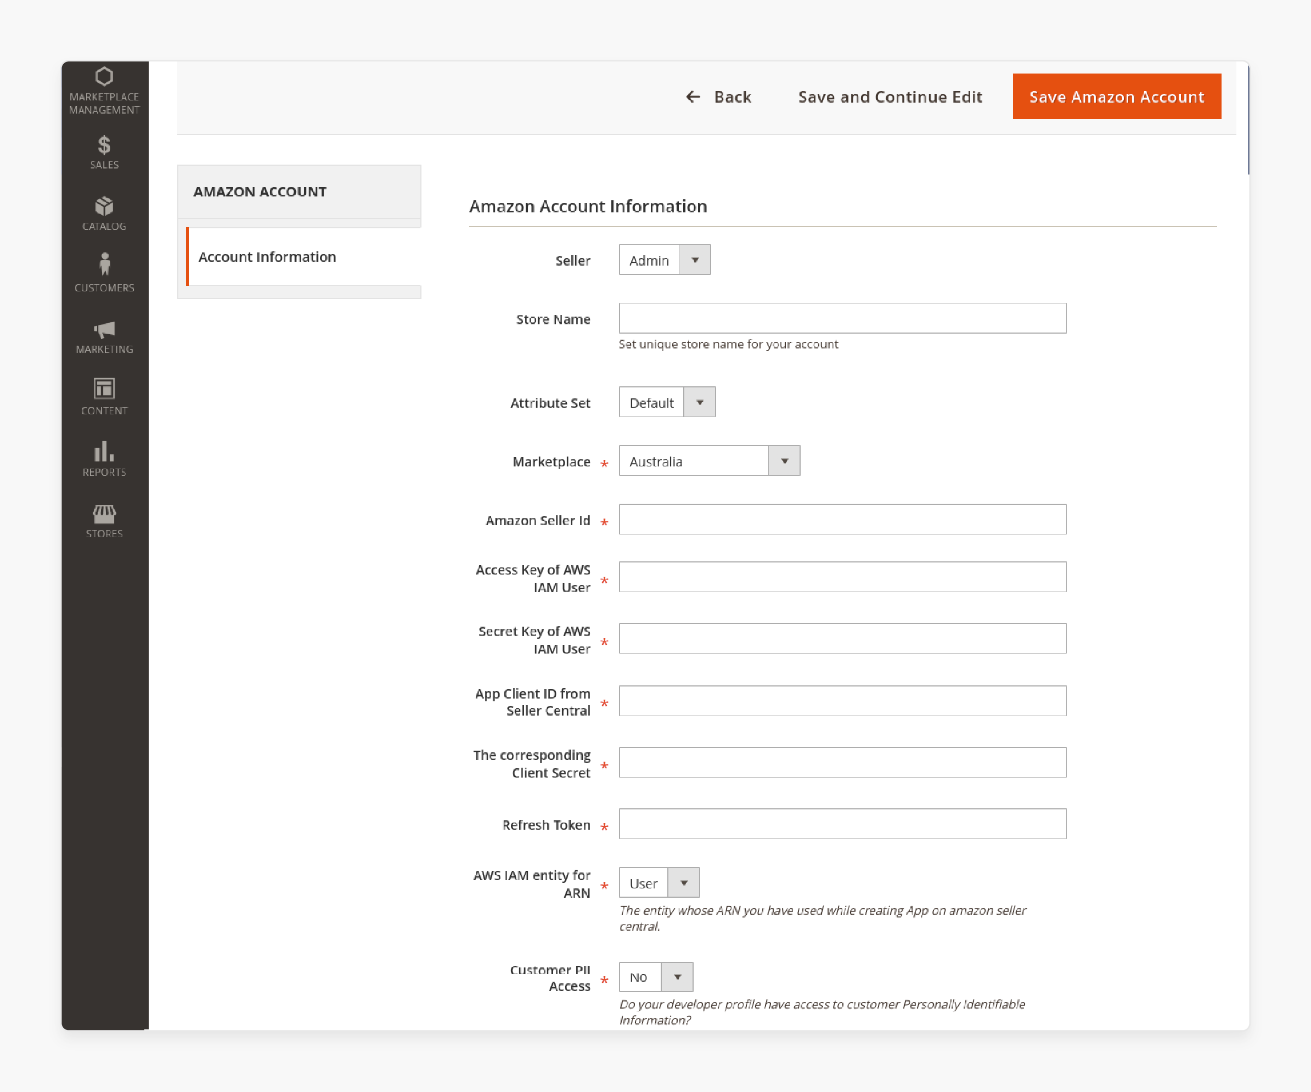Click Save and Continue Edit
1311x1092 pixels.
(890, 97)
